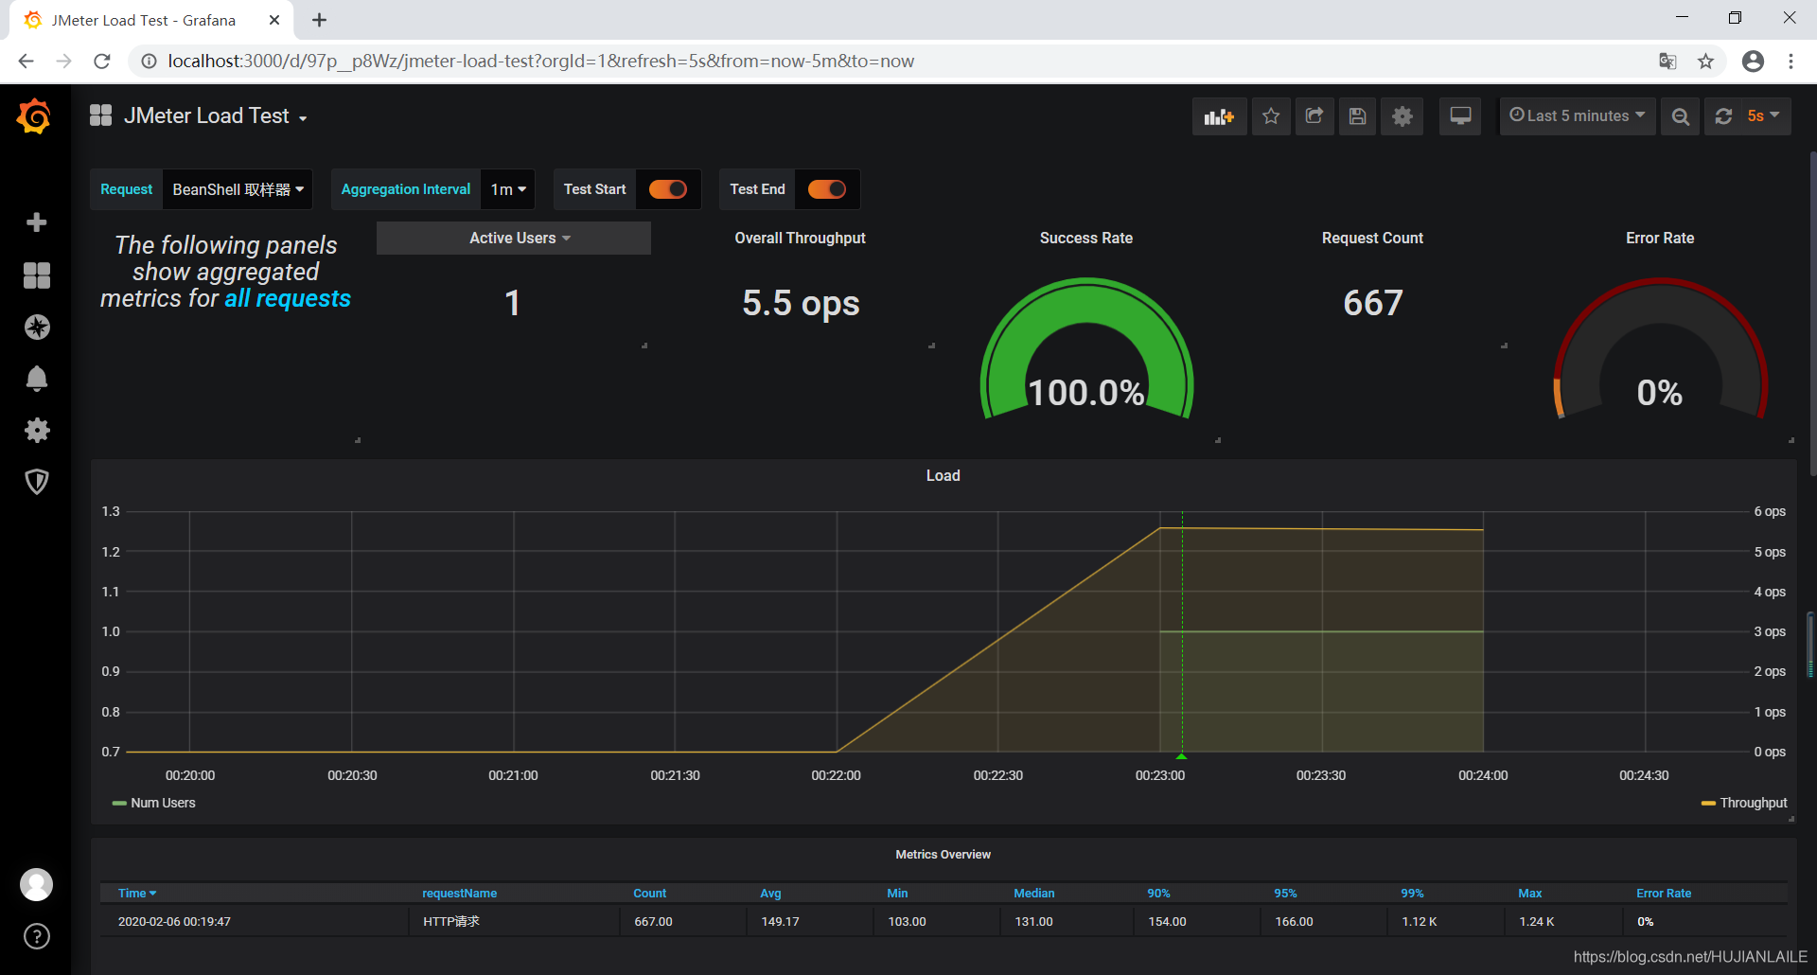This screenshot has height=975, width=1817.
Task: Open the Request variable dropdown BeanShell
Action: [238, 189]
